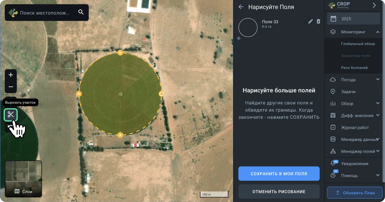This screenshot has height=202, width=385.
Task: Select the scissors cut-area tool
Action: 11,115
